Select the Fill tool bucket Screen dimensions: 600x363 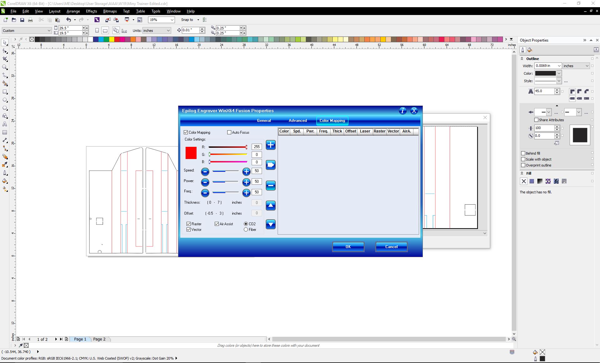5,181
